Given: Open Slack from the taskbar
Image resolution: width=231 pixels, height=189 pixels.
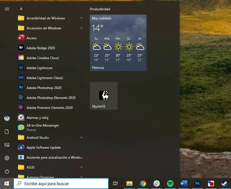Looking at the screenshot, I should 157,183.
